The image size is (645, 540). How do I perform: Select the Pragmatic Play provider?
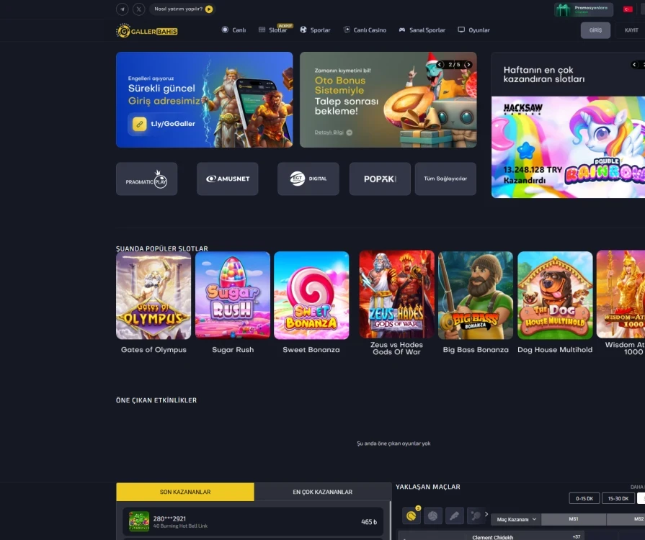tap(146, 179)
